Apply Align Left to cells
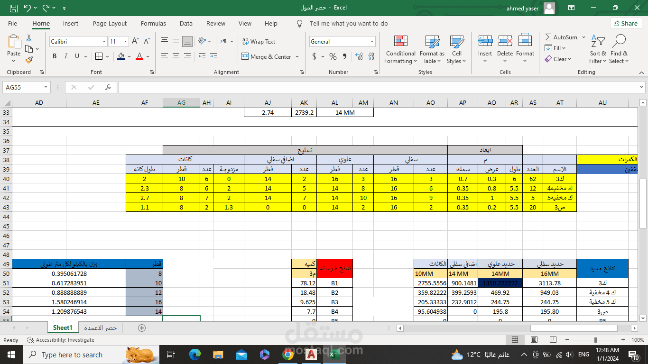The height and width of the screenshot is (364, 648). click(x=165, y=56)
